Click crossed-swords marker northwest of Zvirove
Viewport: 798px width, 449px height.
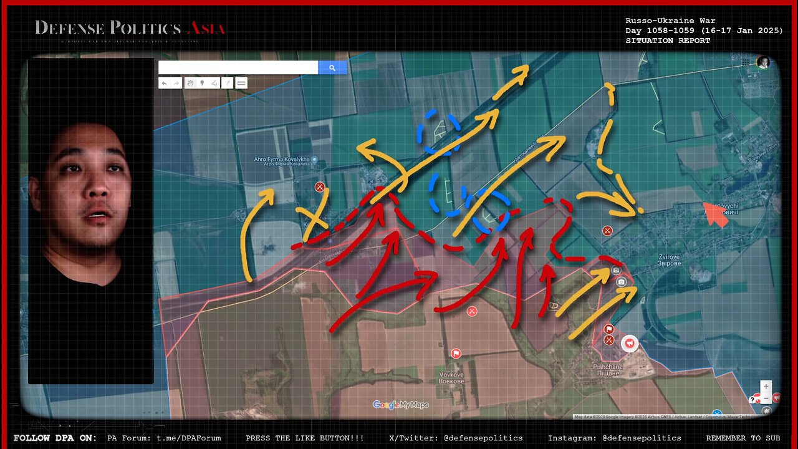click(607, 231)
